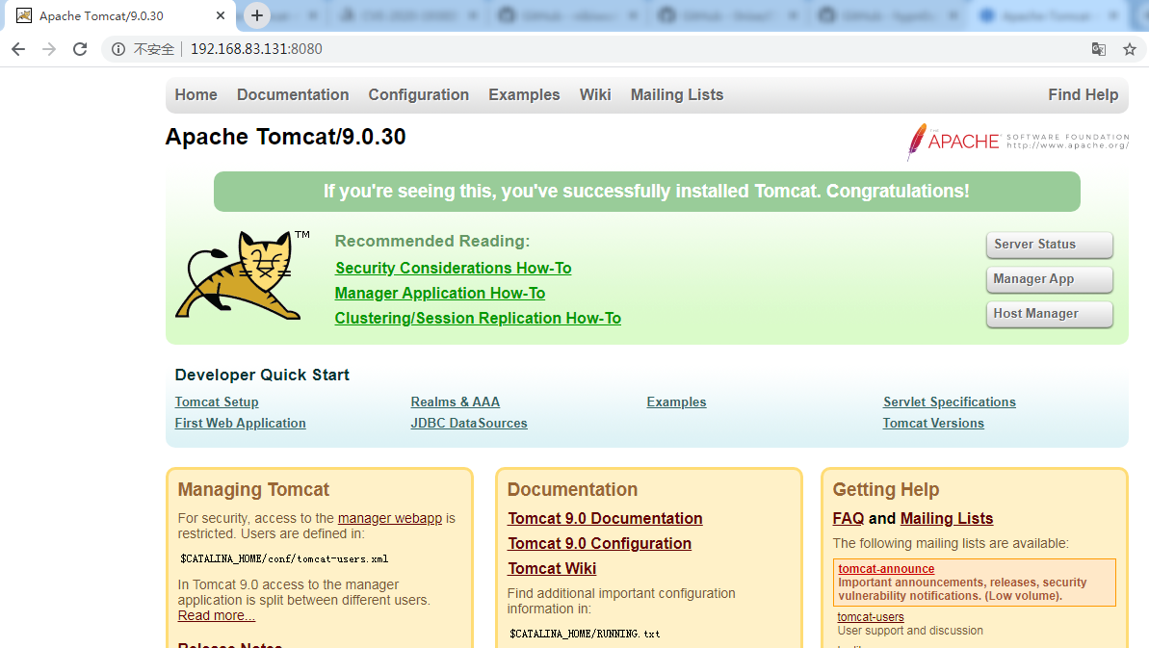Open the new tab plus button

[x=256, y=15]
